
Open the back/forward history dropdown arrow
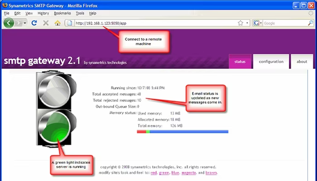(24, 23)
